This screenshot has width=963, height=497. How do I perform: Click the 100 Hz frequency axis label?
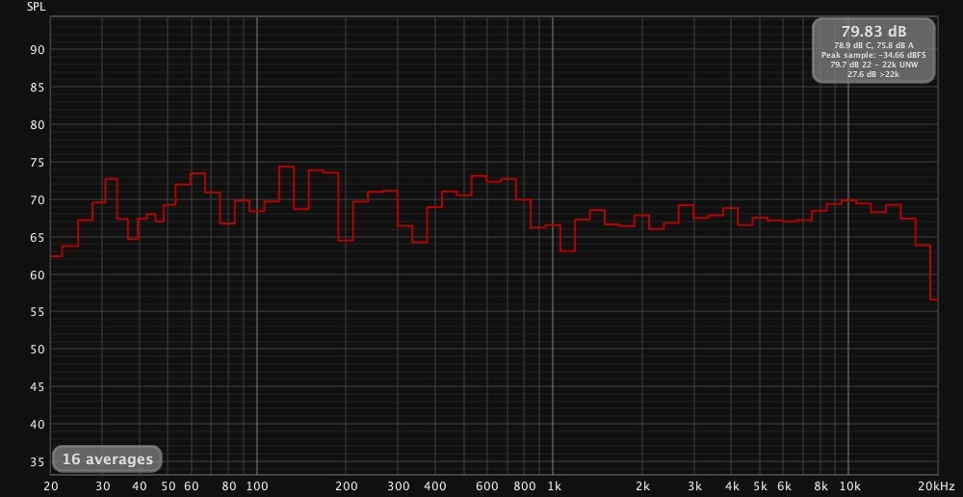[x=257, y=486]
